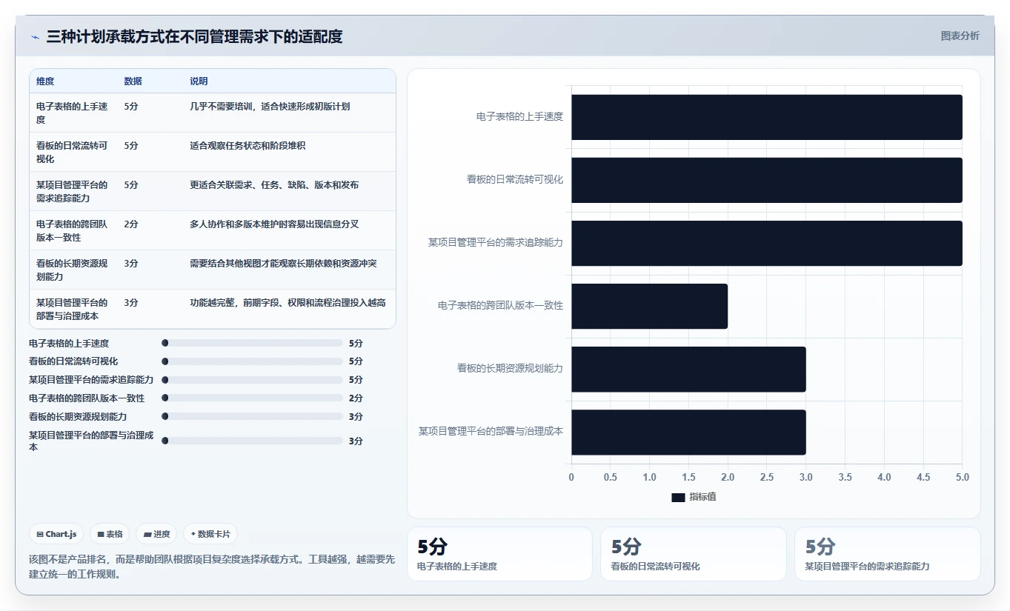Click the progress bar for 电子表格的跨团队版本一致性

(x=252, y=398)
